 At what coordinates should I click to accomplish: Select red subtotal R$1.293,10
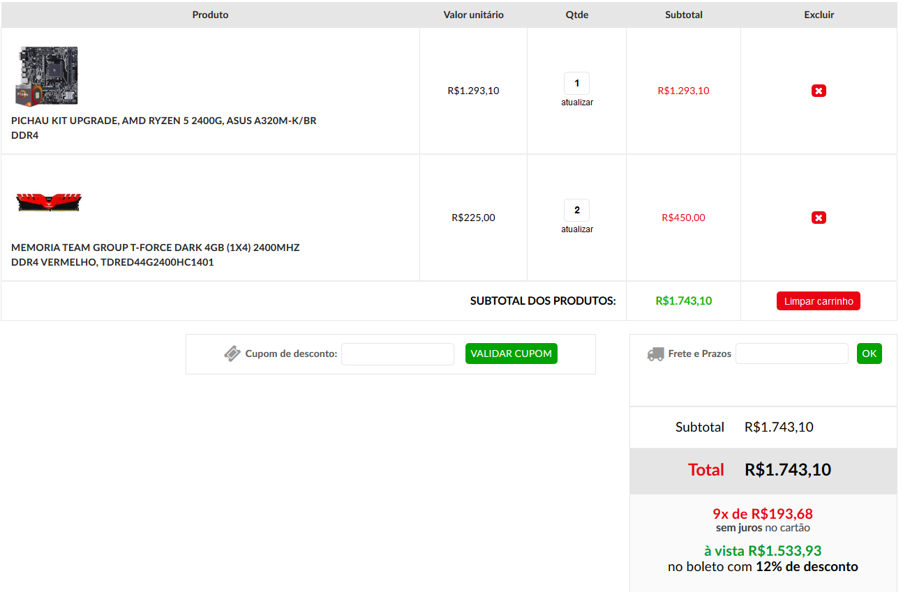point(683,91)
